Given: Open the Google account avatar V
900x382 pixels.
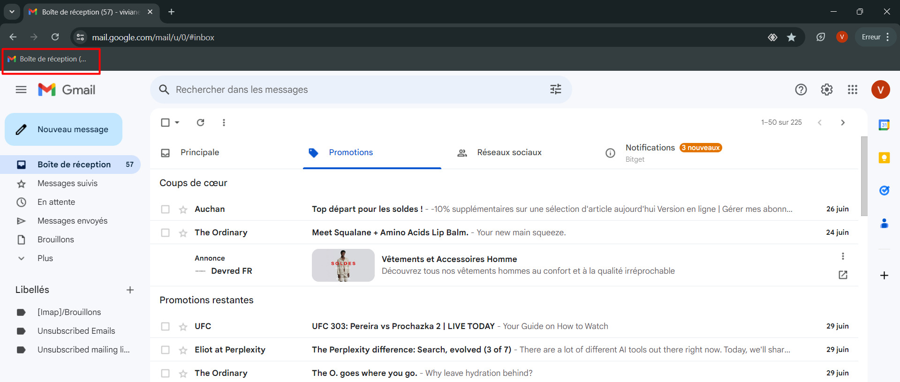Looking at the screenshot, I should click(x=881, y=90).
